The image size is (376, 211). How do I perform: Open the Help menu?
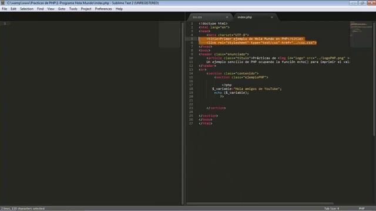(119, 9)
